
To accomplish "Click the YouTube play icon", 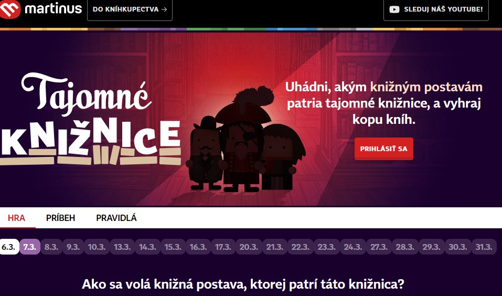I will tap(394, 9).
